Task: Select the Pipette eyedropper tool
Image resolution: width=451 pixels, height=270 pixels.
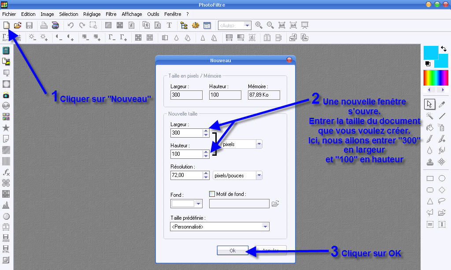Action: [x=442, y=104]
